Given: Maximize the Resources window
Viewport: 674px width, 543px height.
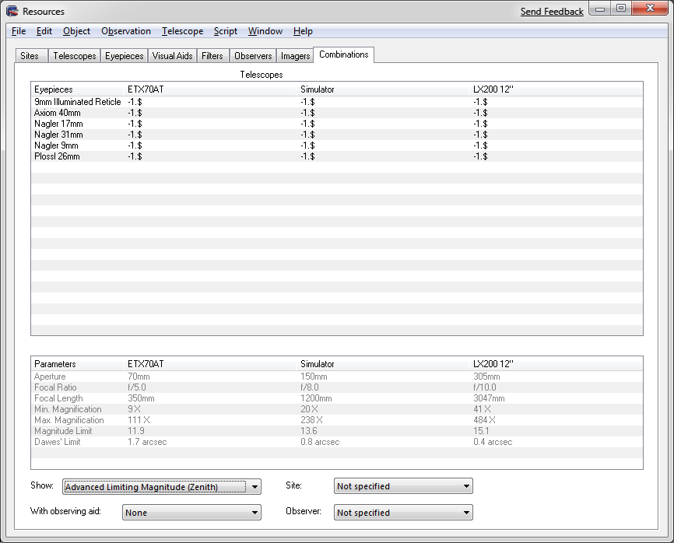Looking at the screenshot, I should point(621,9).
